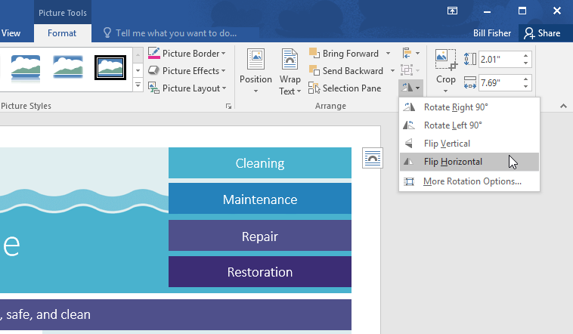Click Bring Forward button

[344, 53]
